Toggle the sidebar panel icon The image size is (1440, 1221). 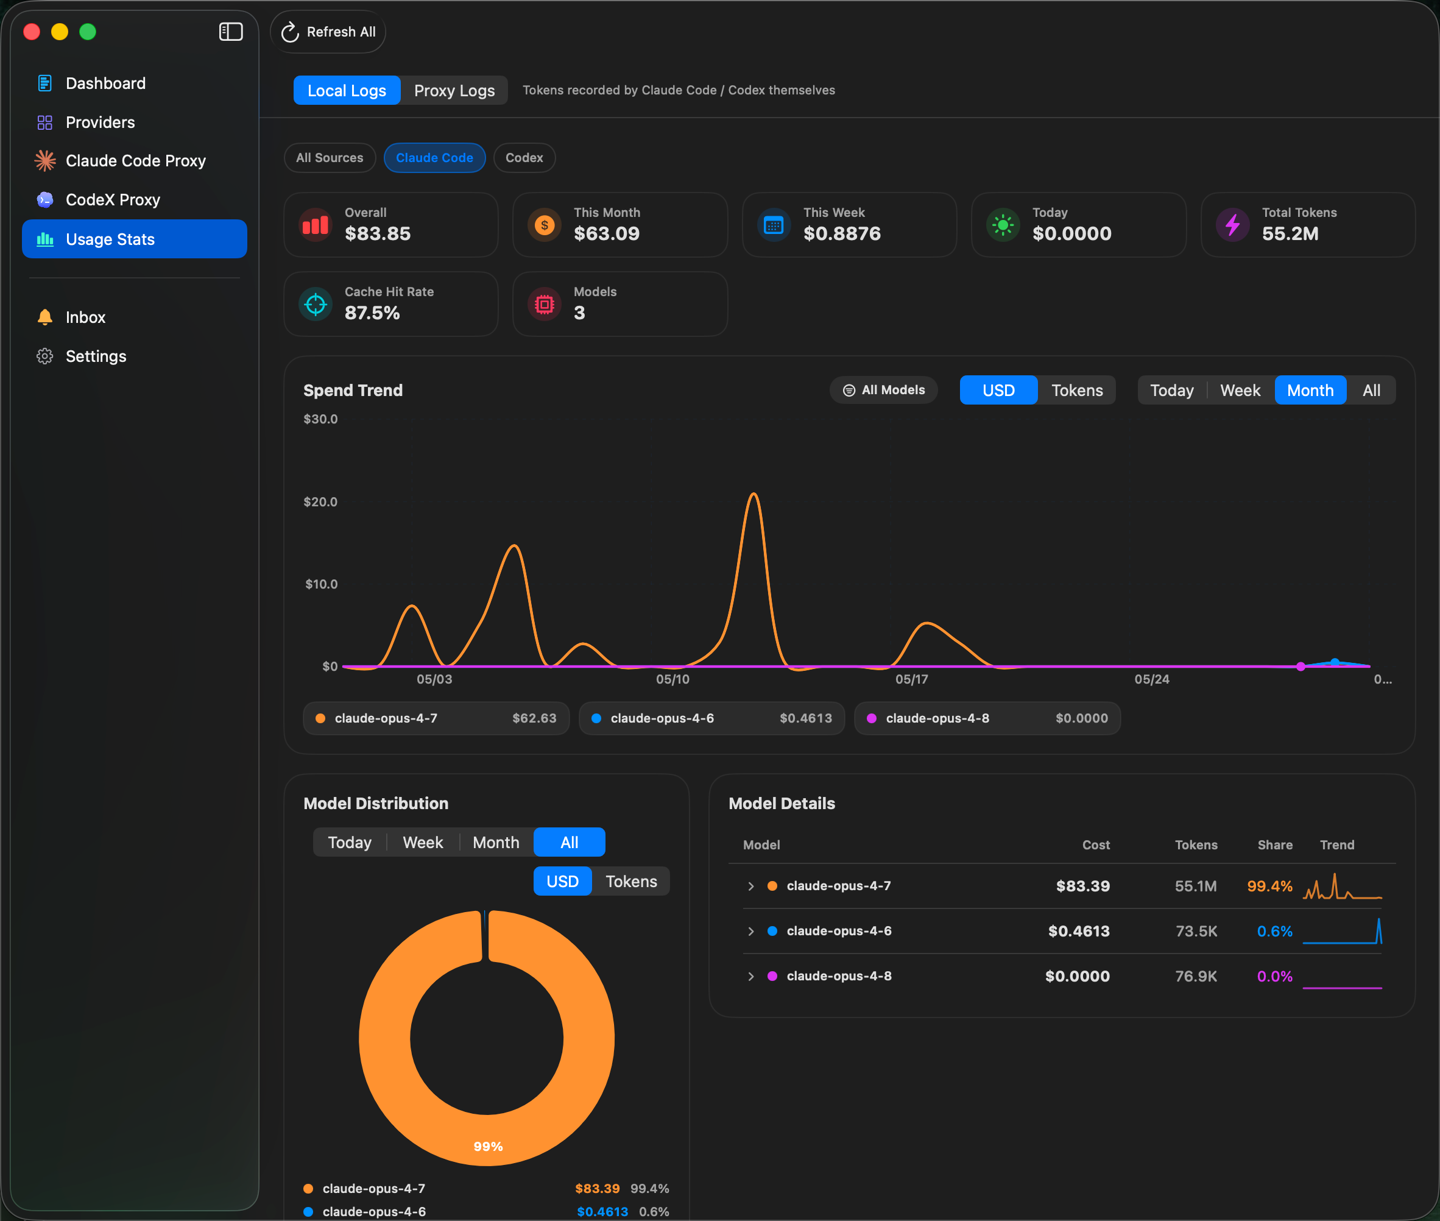coord(230,32)
